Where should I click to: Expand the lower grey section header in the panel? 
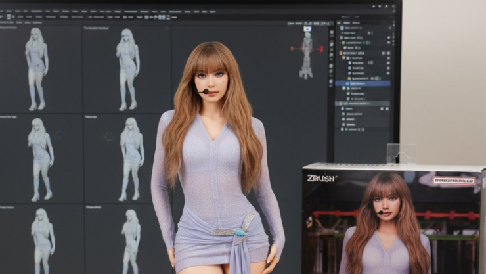tap(338, 104)
